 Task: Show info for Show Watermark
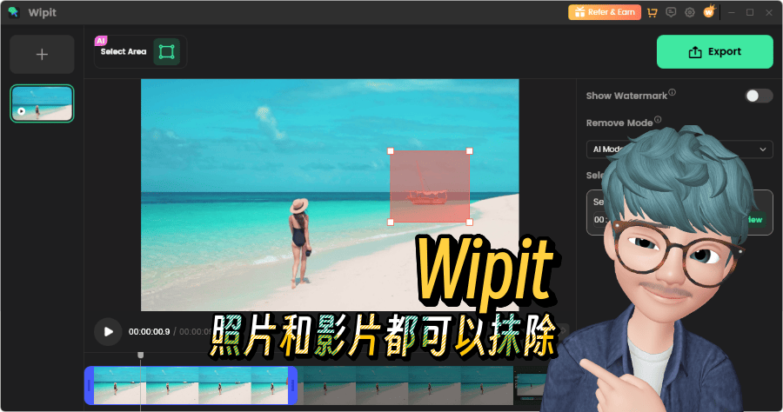[x=673, y=92]
